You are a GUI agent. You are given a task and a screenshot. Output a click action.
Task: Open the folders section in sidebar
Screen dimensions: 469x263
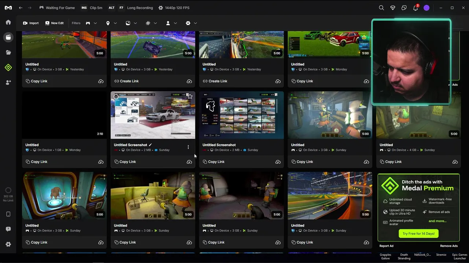[8, 52]
